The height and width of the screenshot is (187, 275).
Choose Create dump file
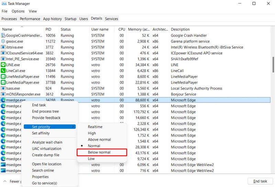coord(46,155)
